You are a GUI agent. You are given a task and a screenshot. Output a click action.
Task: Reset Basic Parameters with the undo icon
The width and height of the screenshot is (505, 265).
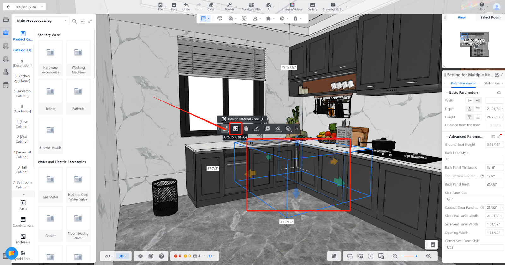pyautogui.click(x=499, y=93)
